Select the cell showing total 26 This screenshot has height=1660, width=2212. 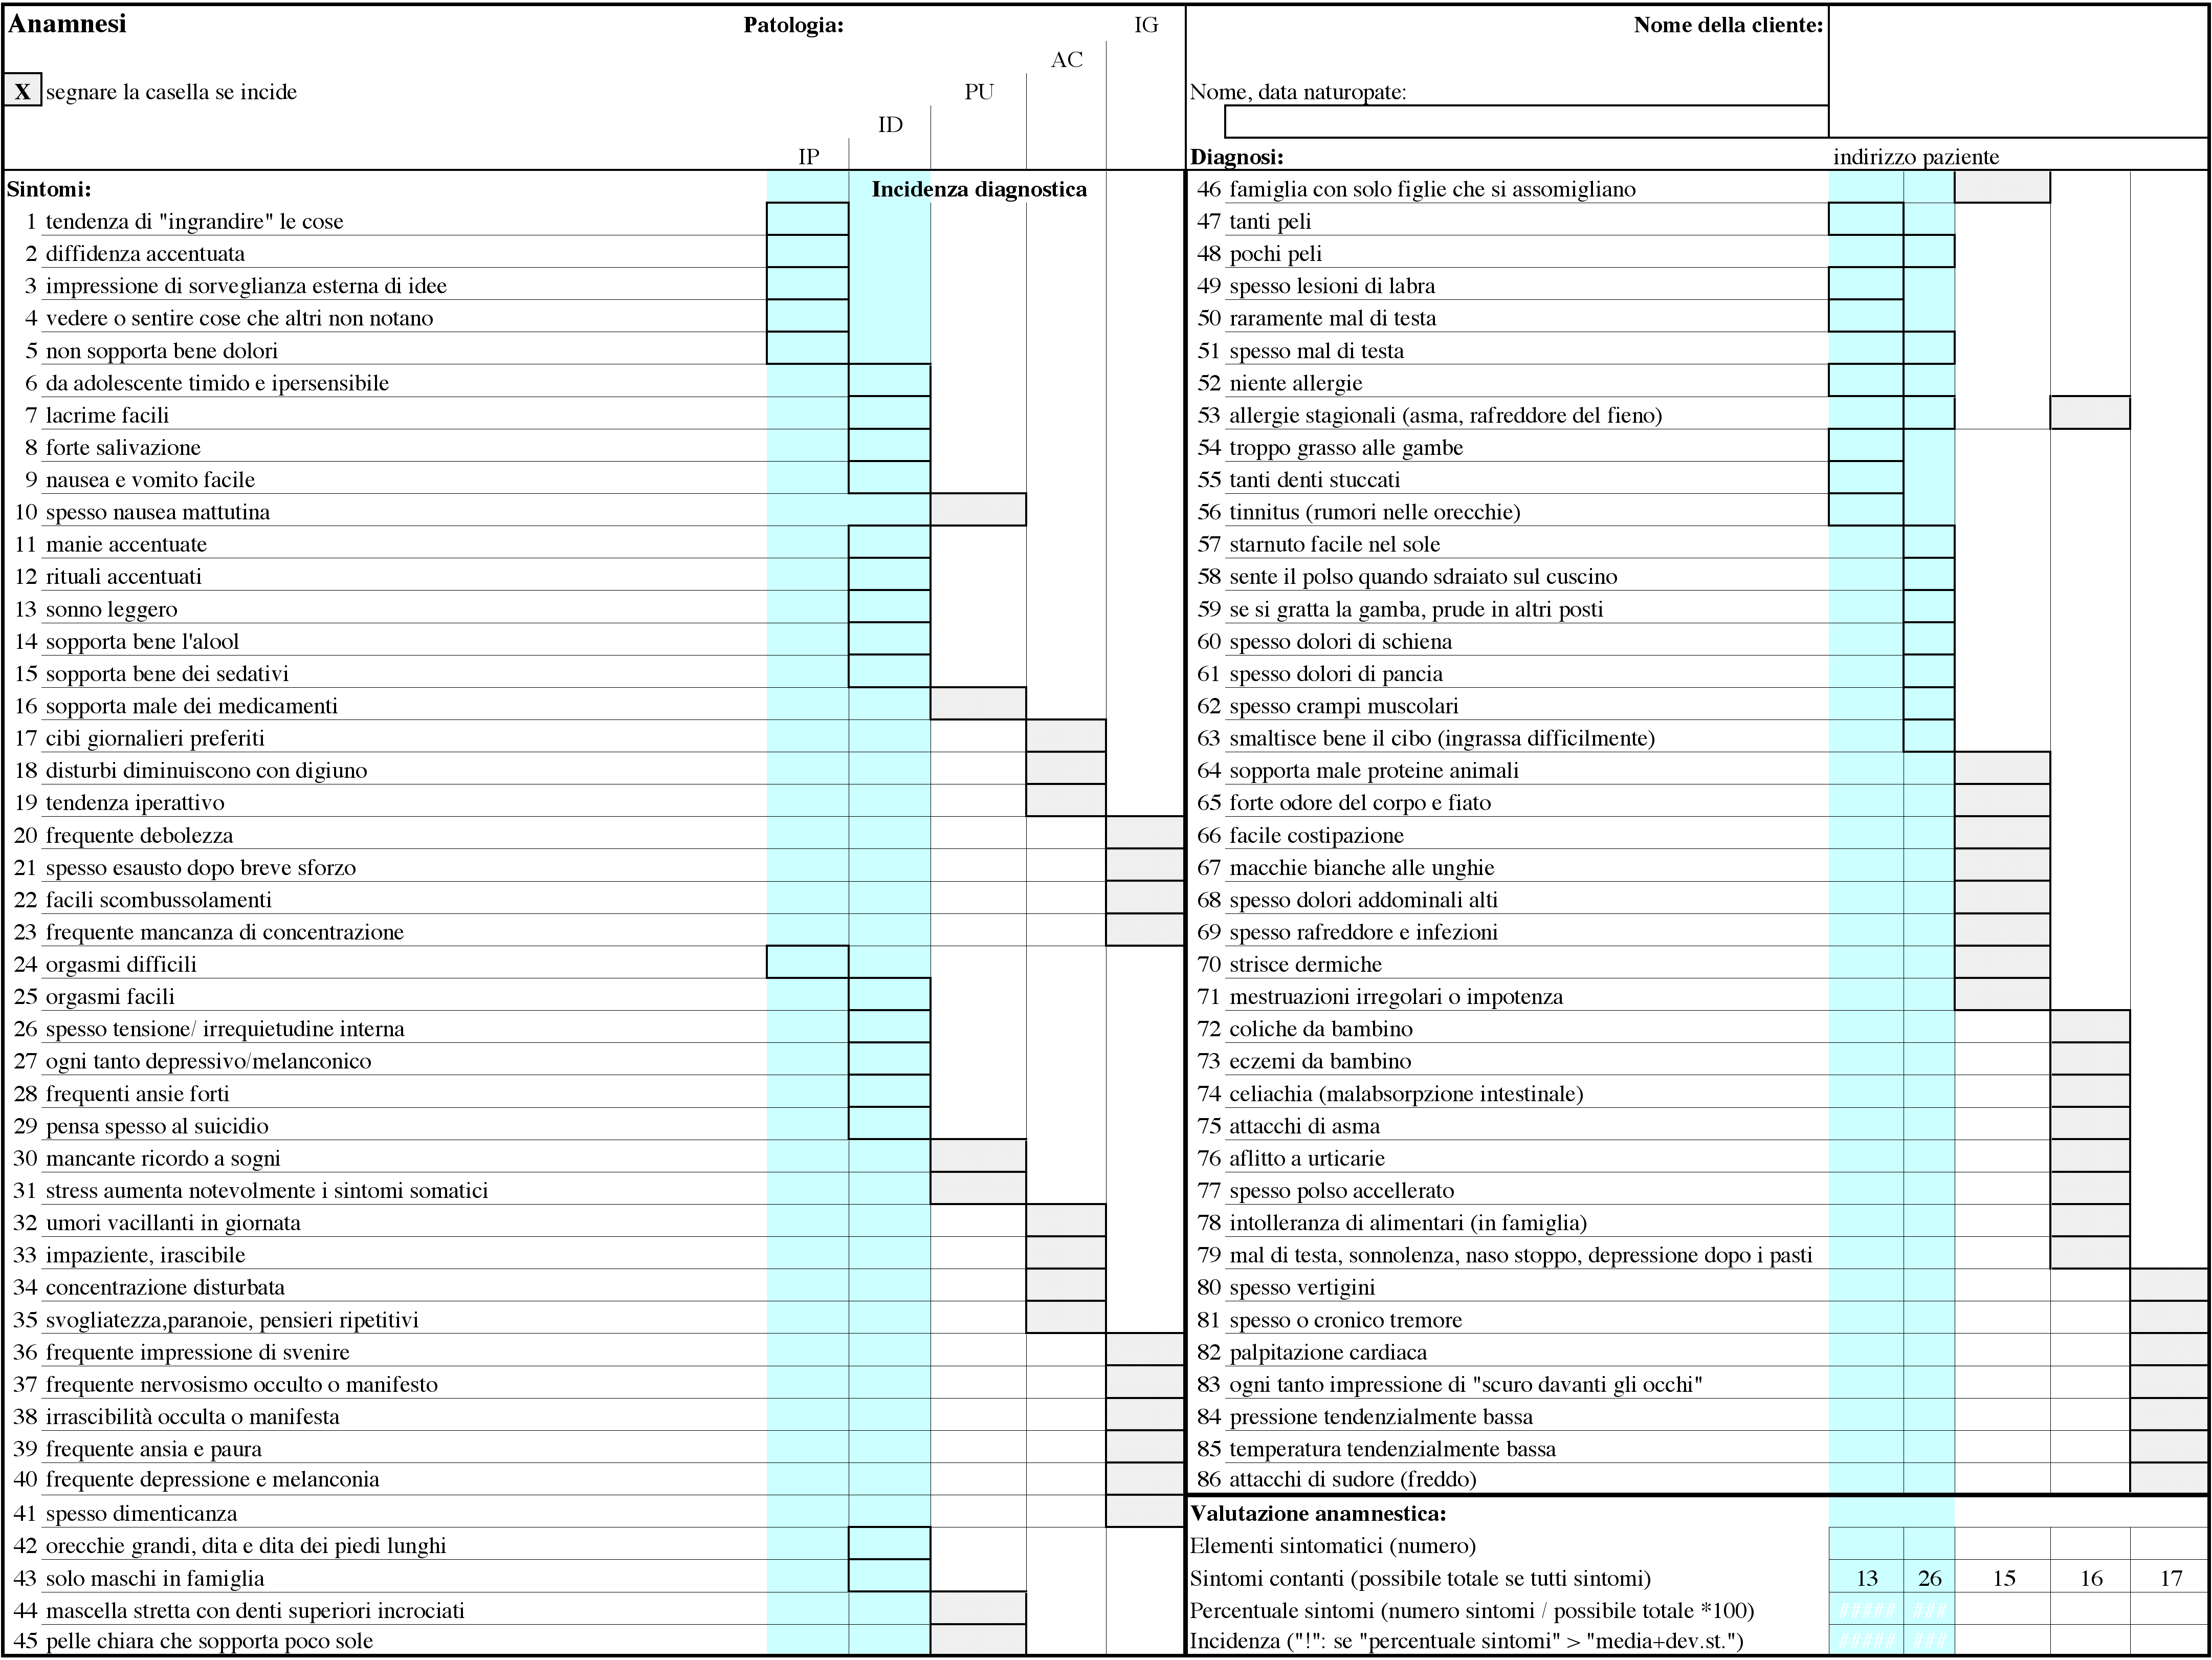pos(1929,1578)
